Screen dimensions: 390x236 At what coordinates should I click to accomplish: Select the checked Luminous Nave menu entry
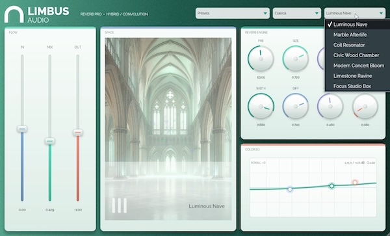pyautogui.click(x=357, y=24)
